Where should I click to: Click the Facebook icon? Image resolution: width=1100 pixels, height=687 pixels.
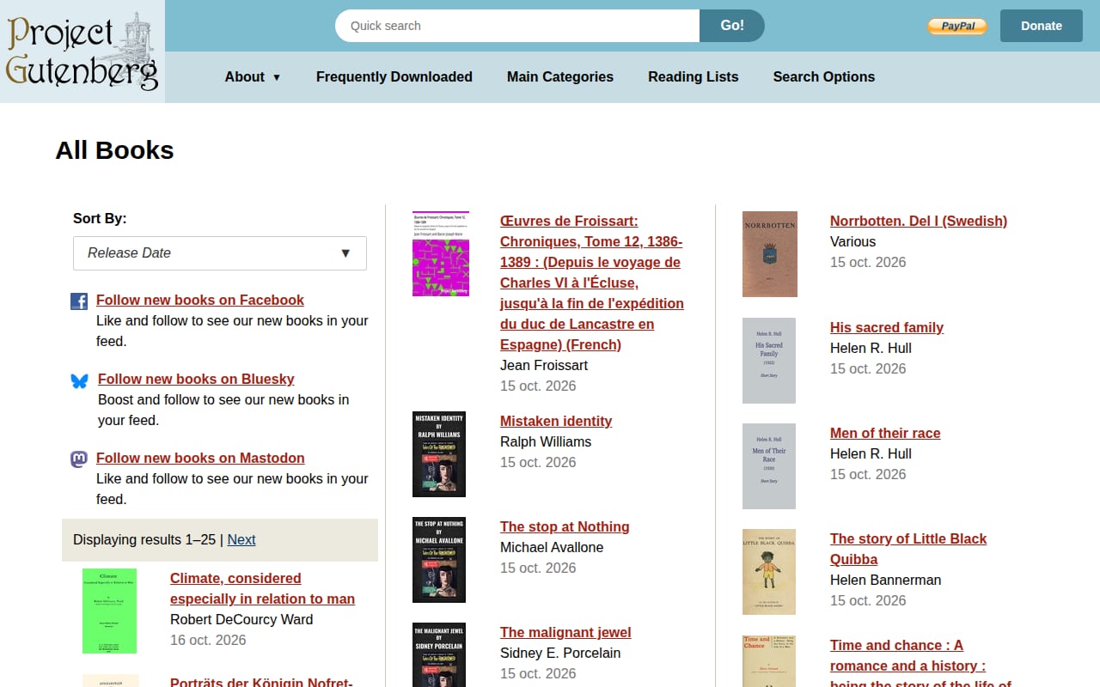(79, 301)
